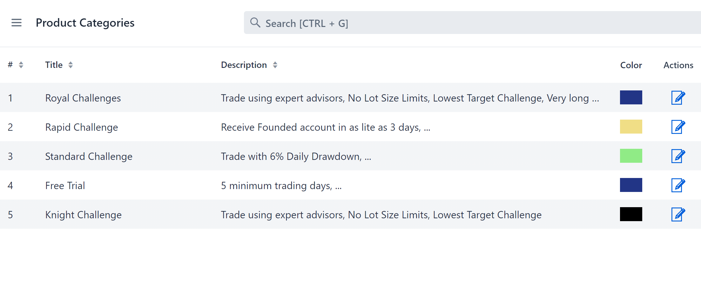
Task: Click the black Knight Challenge color swatch
Action: tap(631, 214)
